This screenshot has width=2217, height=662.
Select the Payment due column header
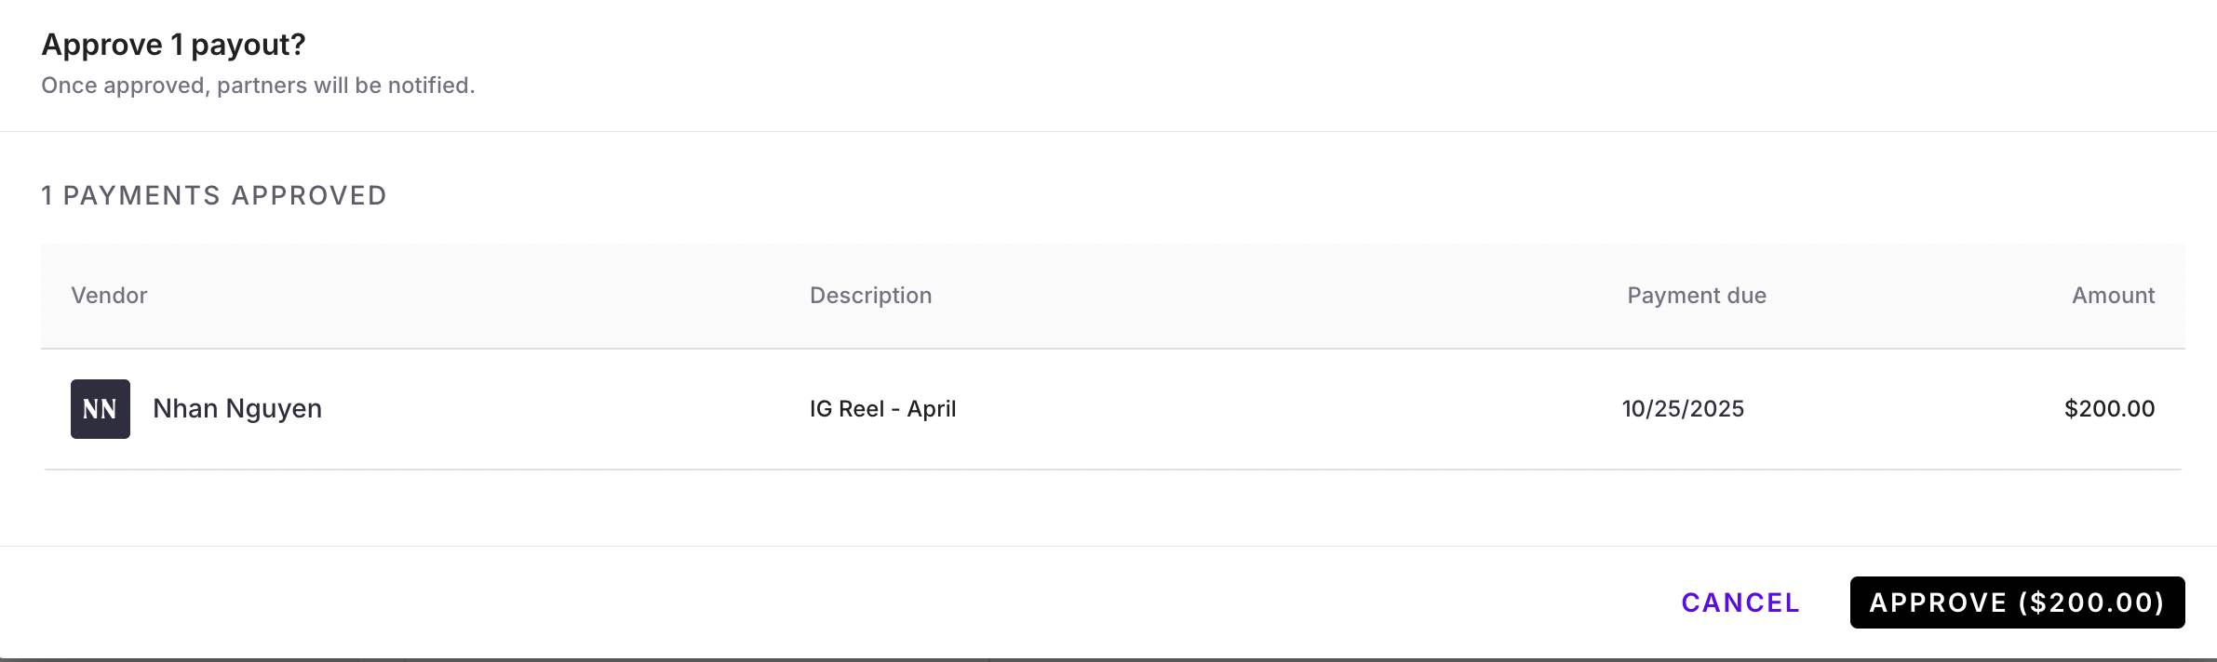coord(1696,296)
